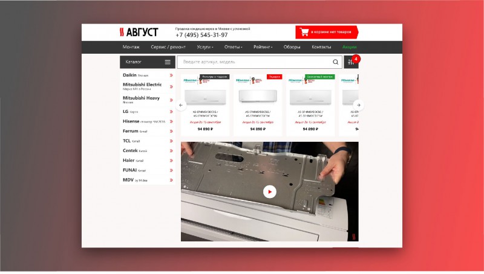Click the header tagline about Moscow sales

[213, 28]
